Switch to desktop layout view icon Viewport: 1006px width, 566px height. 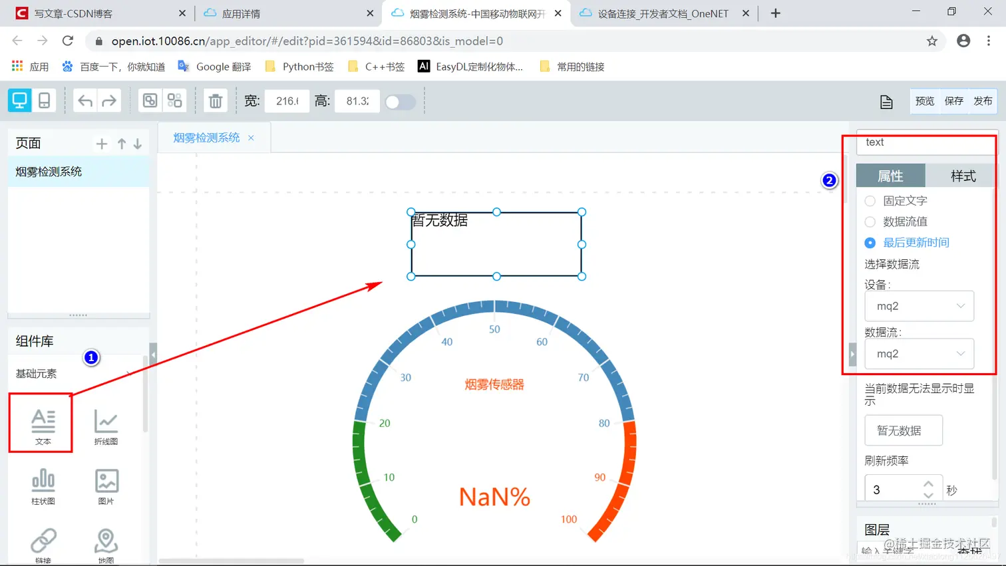coord(19,100)
